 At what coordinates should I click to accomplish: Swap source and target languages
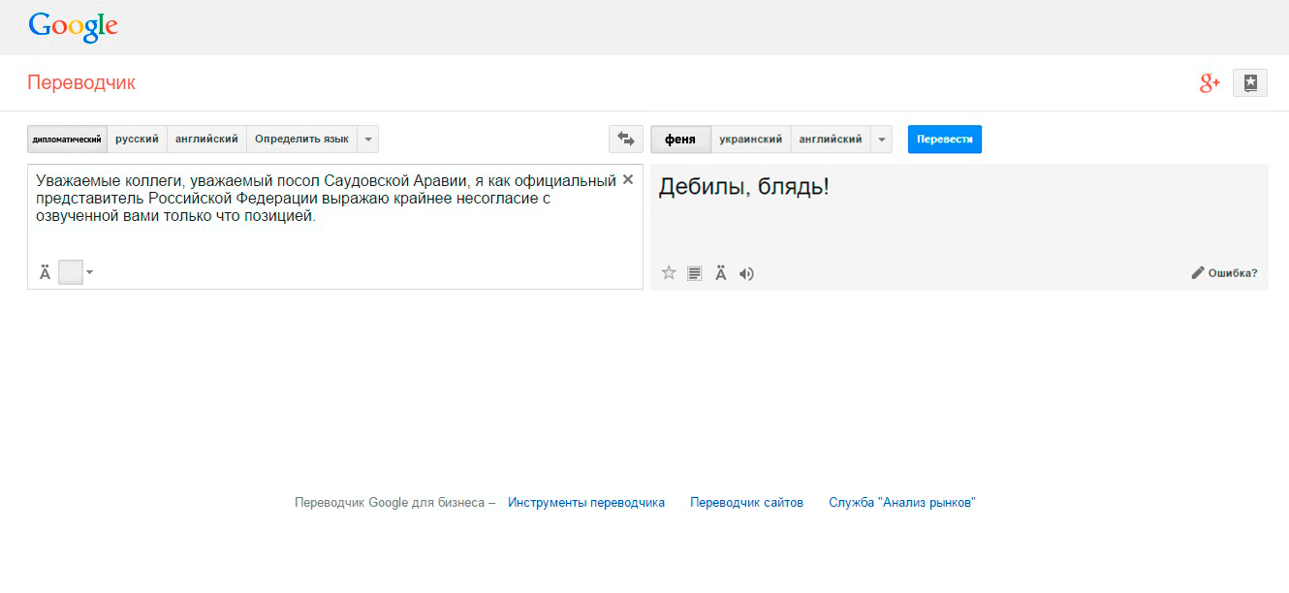[x=626, y=140]
